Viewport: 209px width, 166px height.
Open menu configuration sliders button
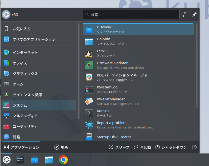185,14
